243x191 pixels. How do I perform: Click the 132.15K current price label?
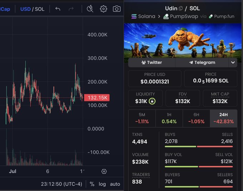[97, 97]
